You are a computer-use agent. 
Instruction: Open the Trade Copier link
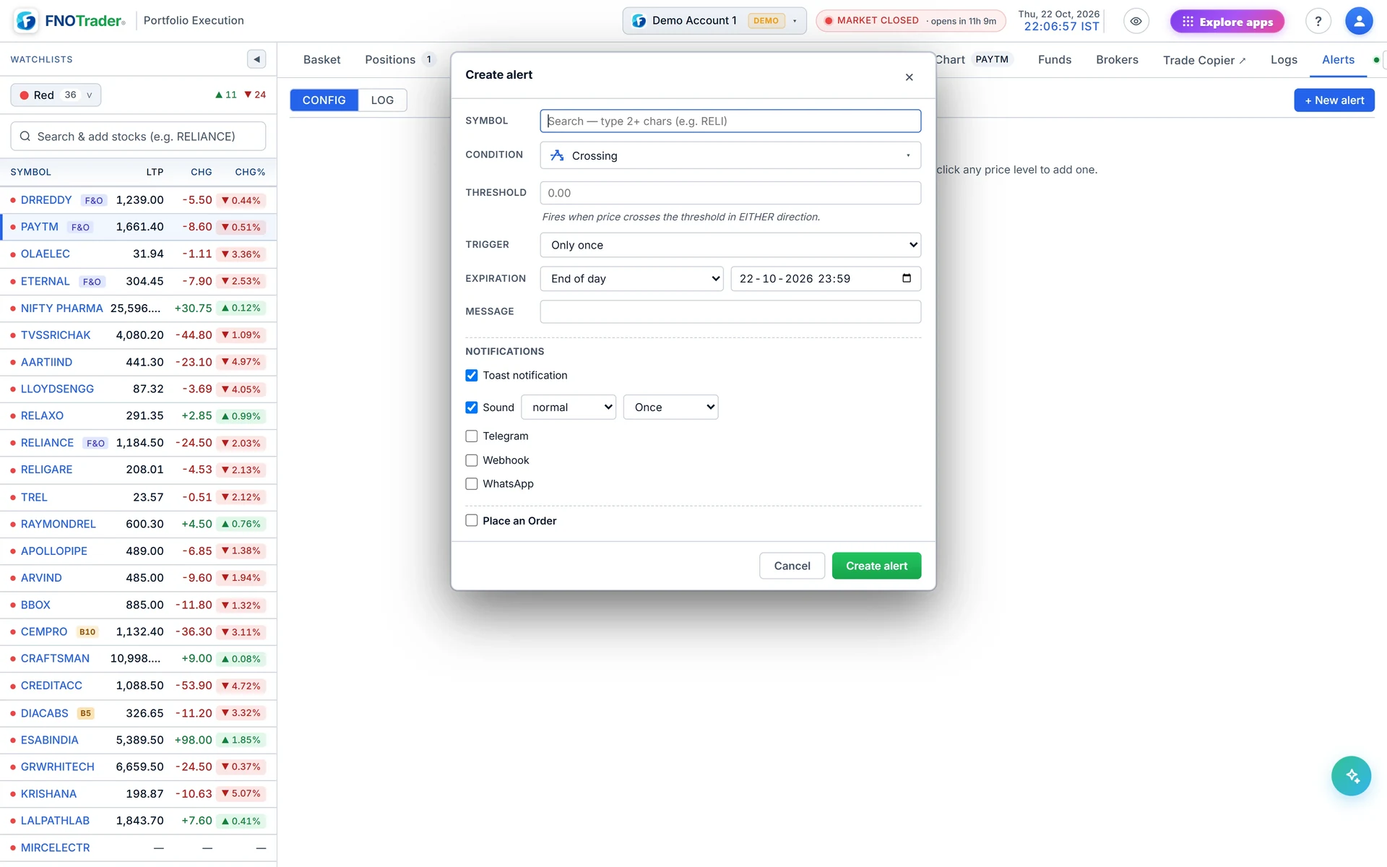(1204, 60)
